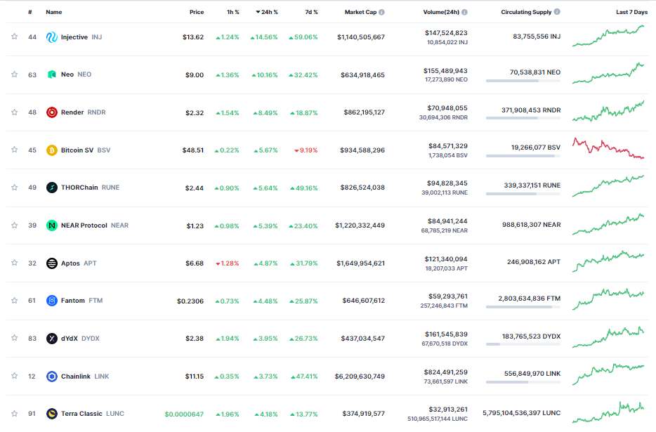
Task: Click the Chainlink coin logo
Action: coord(51,377)
